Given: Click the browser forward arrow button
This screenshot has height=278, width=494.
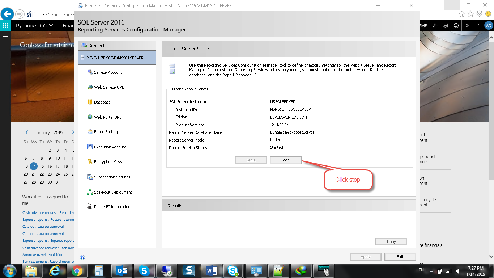Looking at the screenshot, I should click(20, 14).
